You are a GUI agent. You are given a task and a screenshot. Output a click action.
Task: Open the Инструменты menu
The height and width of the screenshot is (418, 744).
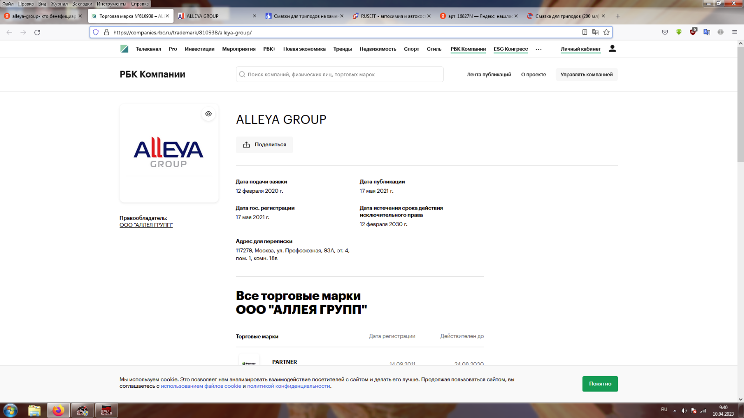tap(112, 4)
